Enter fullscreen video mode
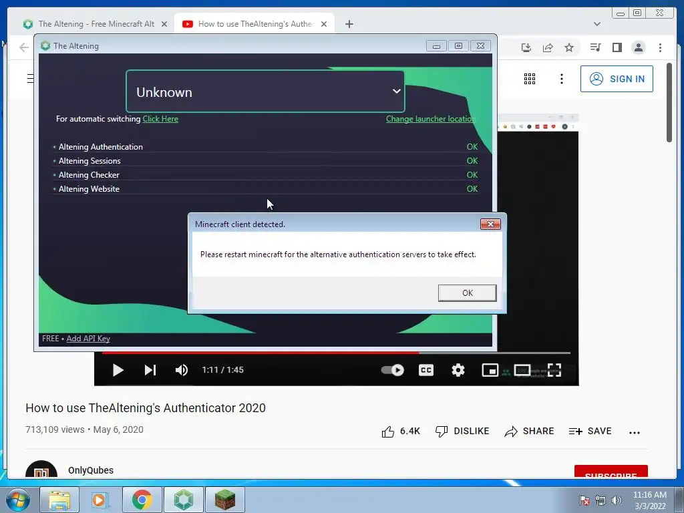 coord(554,370)
